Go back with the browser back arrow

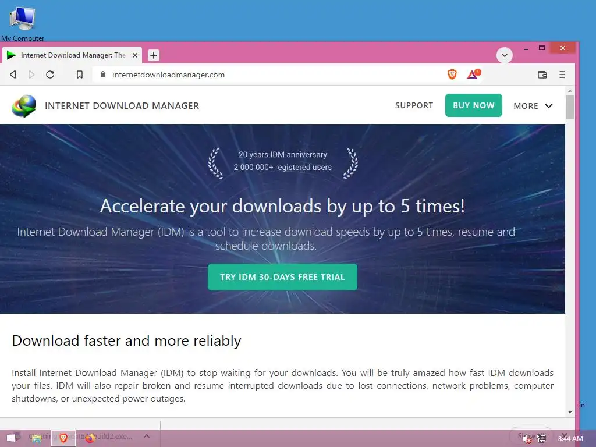pos(13,74)
